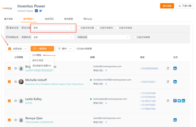Enable 仅显示有邮箱 checkbox
The height and width of the screenshot is (127, 196).
coord(135,37)
